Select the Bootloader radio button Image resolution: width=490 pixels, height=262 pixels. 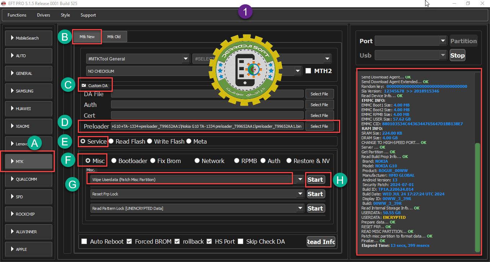click(x=114, y=161)
